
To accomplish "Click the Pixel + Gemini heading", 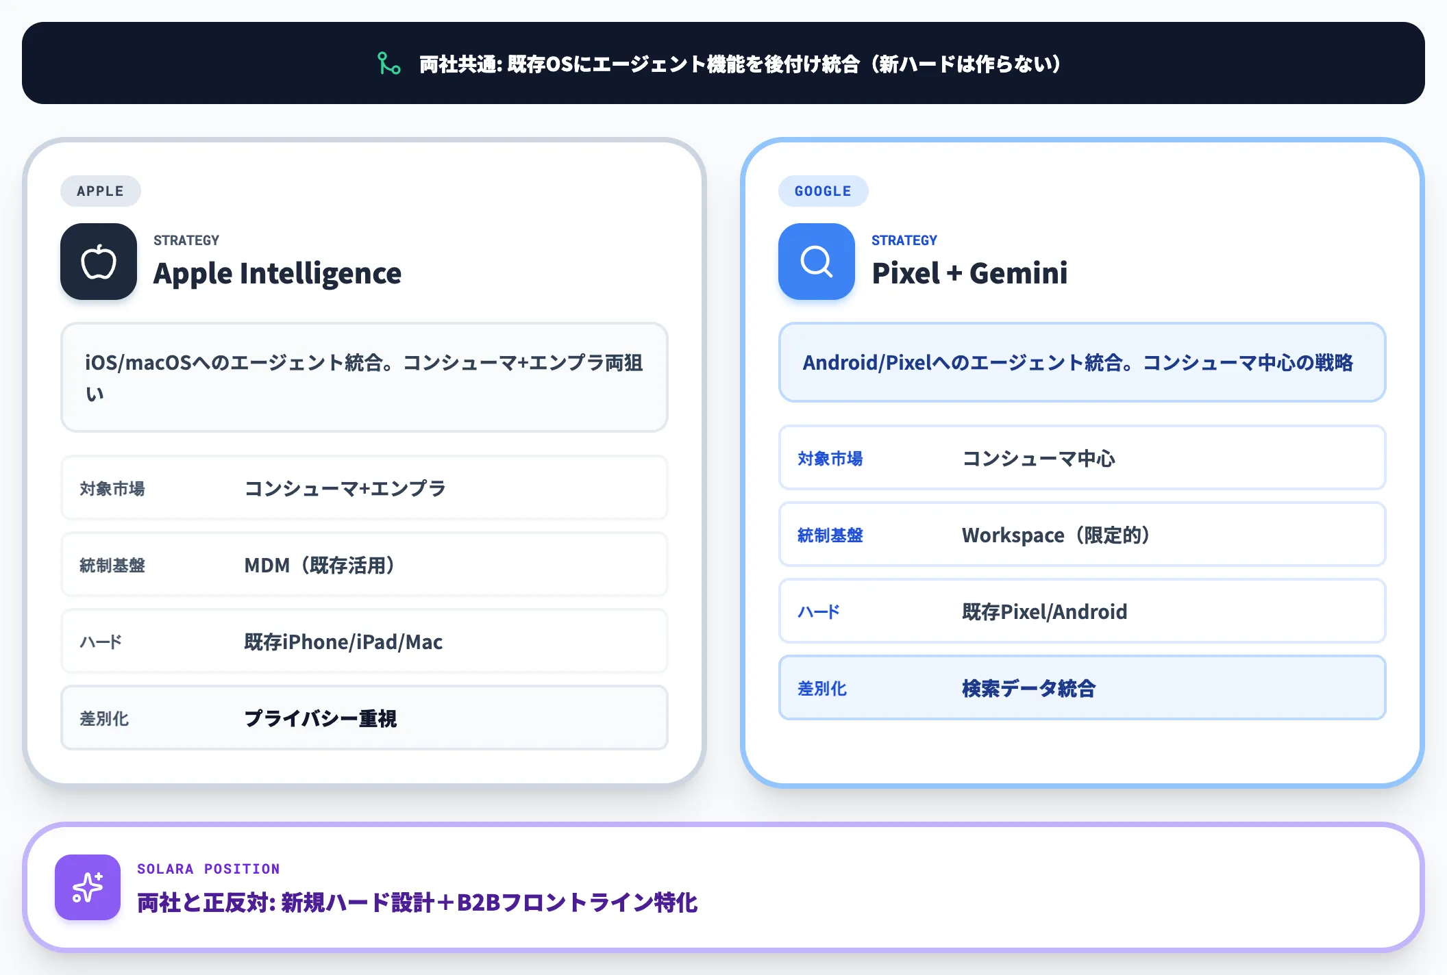I will 969,273.
